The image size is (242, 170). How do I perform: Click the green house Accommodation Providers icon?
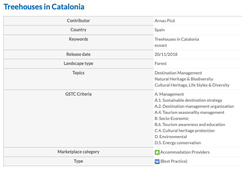157,152
